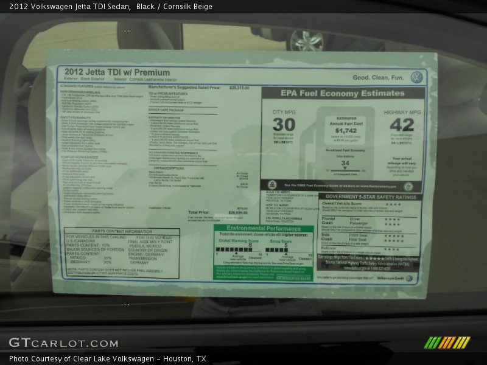Click the 'EPA Fuel Economy Estimates' header
This screenshot has height=365, width=487.
click(x=343, y=93)
